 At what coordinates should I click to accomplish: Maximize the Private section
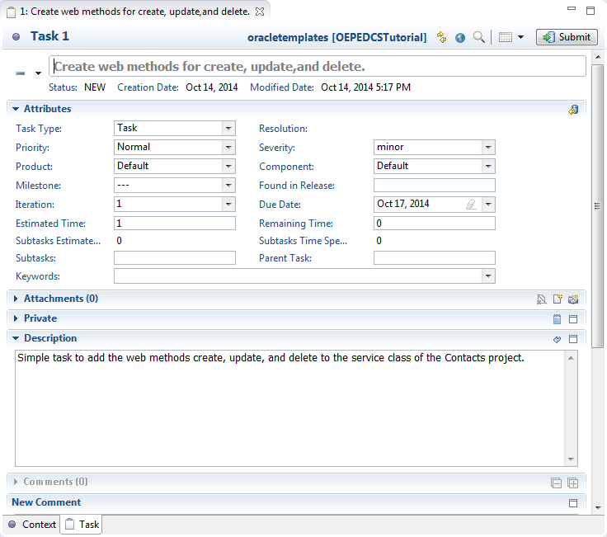pyautogui.click(x=573, y=319)
